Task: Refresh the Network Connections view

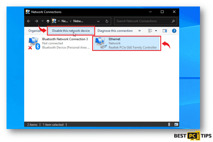Action: coord(107,21)
